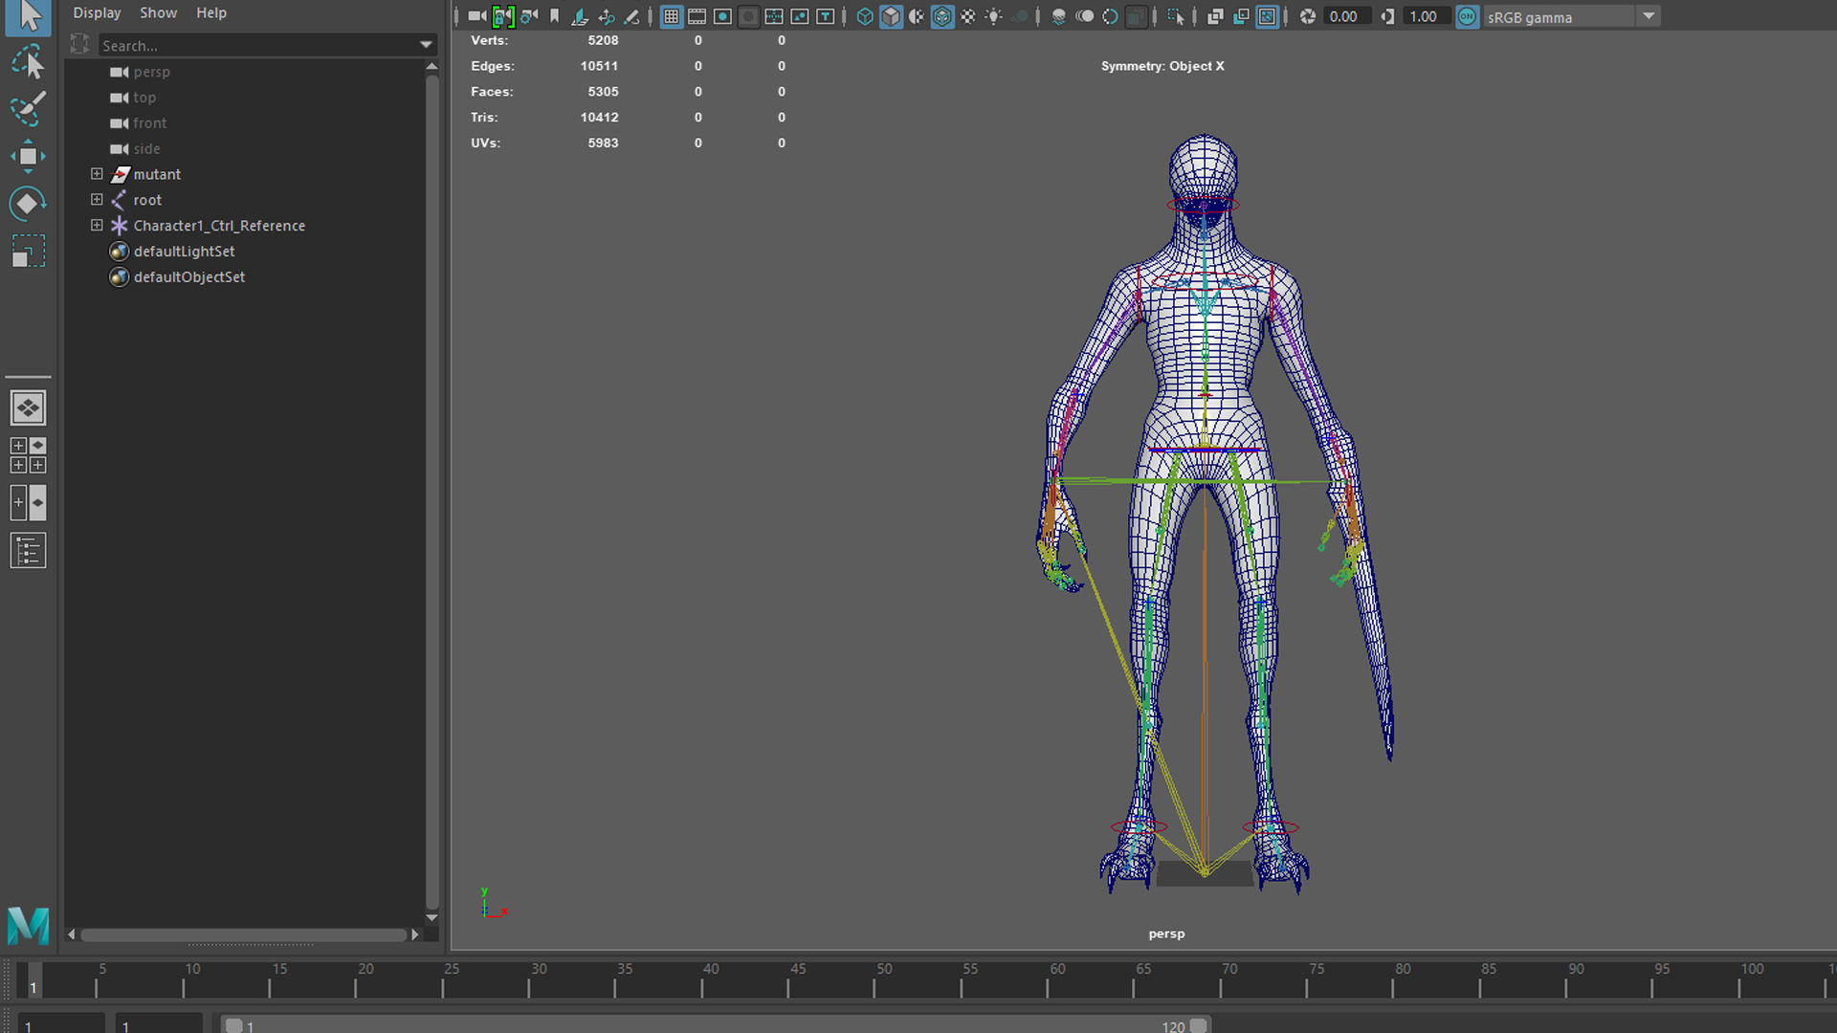1837x1033 pixels.
Task: Switch viewport to Wireframe shading cube
Action: (x=865, y=16)
